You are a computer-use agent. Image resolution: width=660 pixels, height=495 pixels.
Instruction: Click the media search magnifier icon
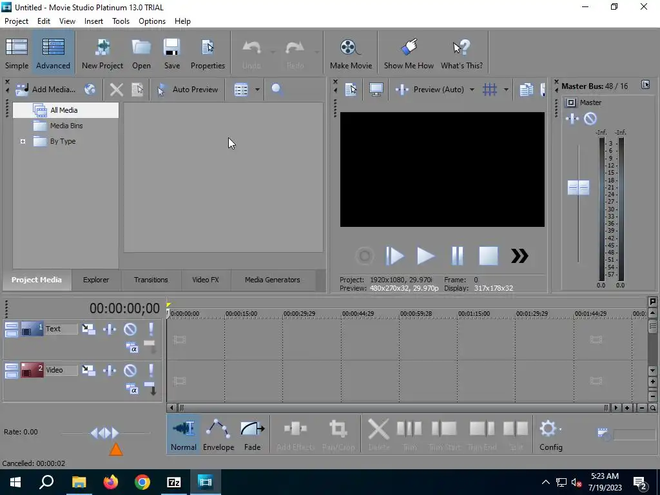[277, 89]
